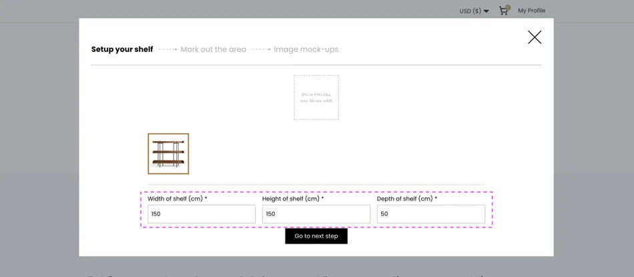The width and height of the screenshot is (634, 277).
Task: Jump to Image mock-ups step
Action: tap(306, 49)
